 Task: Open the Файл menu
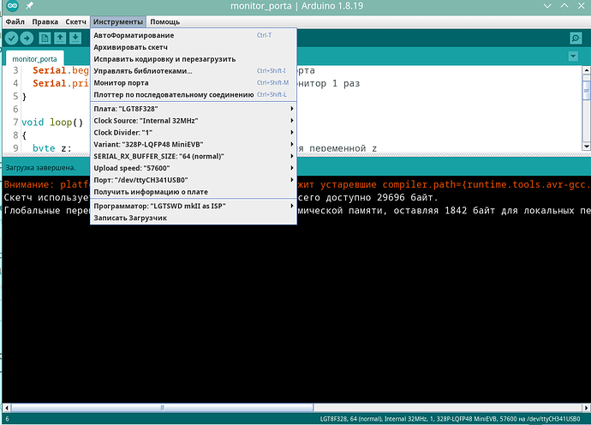(x=15, y=21)
